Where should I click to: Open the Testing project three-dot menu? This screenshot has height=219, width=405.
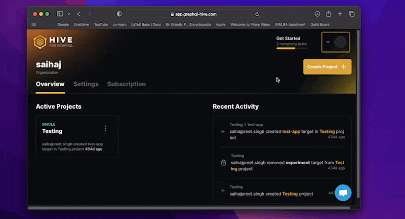click(x=105, y=128)
